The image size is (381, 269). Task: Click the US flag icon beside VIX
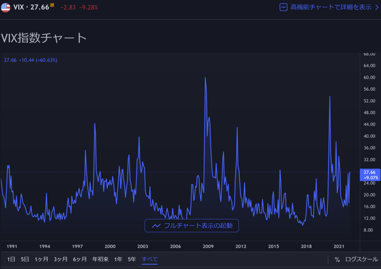(x=6, y=7)
